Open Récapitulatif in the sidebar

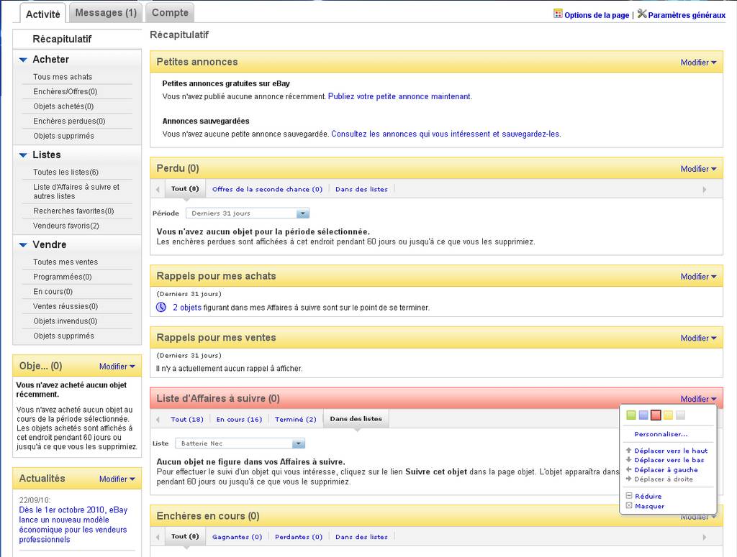[62, 39]
